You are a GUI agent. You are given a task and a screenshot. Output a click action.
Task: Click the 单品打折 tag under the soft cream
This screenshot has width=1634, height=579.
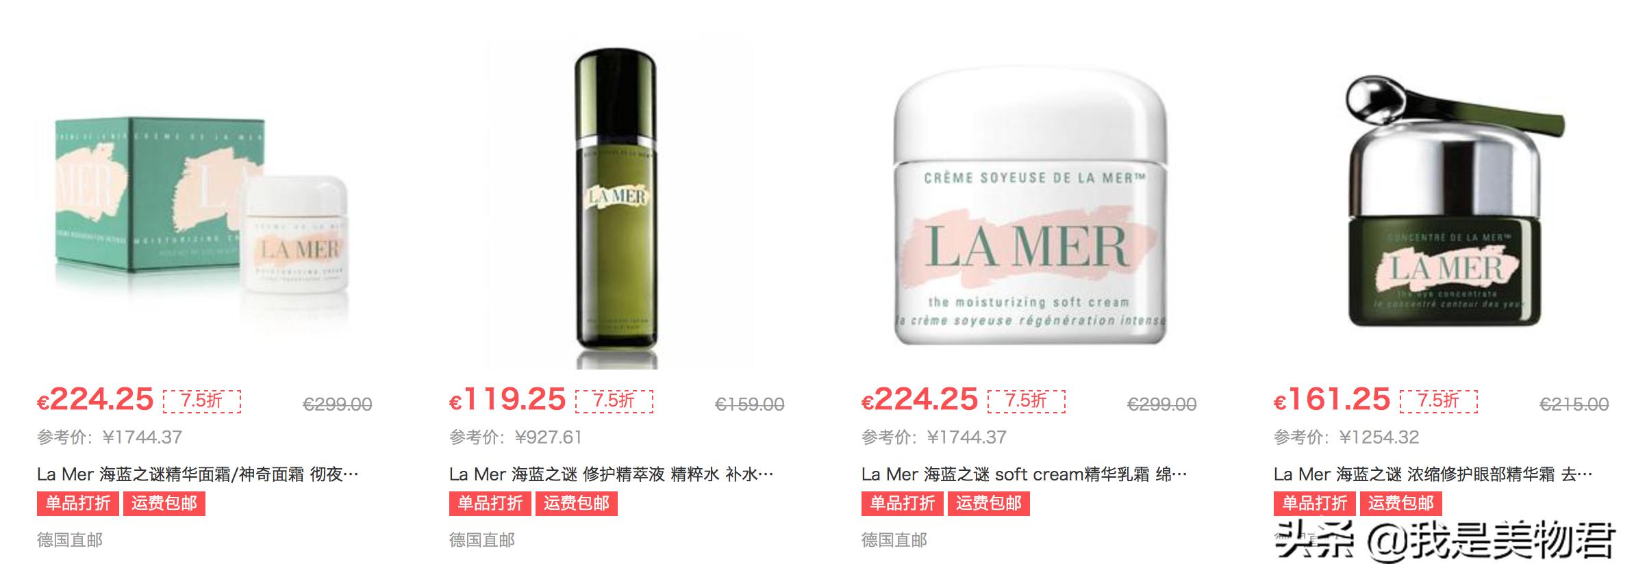(x=903, y=503)
